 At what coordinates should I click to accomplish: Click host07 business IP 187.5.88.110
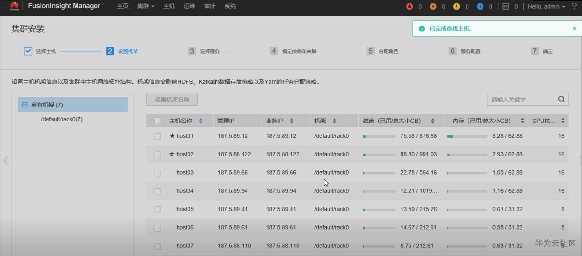pyautogui.click(x=283, y=246)
